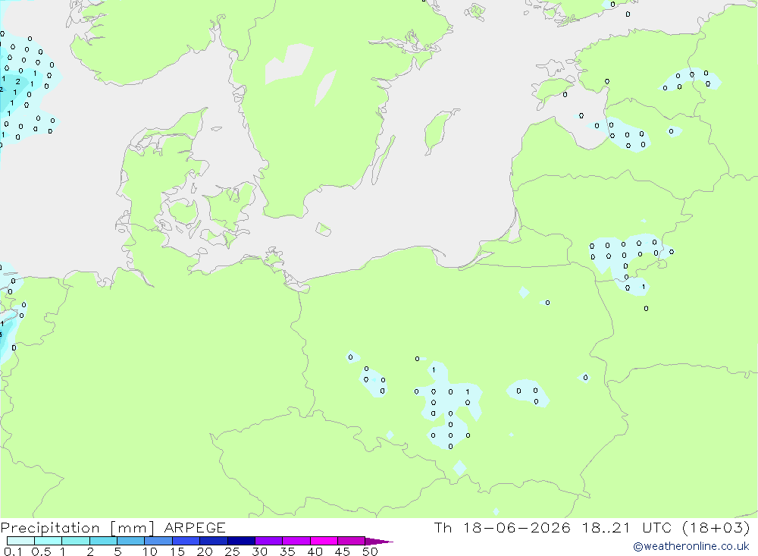Viewport: 758px width, 556px height.
Task: Pick the 40–45 mm magenta legend swatch
Action: pos(324,541)
